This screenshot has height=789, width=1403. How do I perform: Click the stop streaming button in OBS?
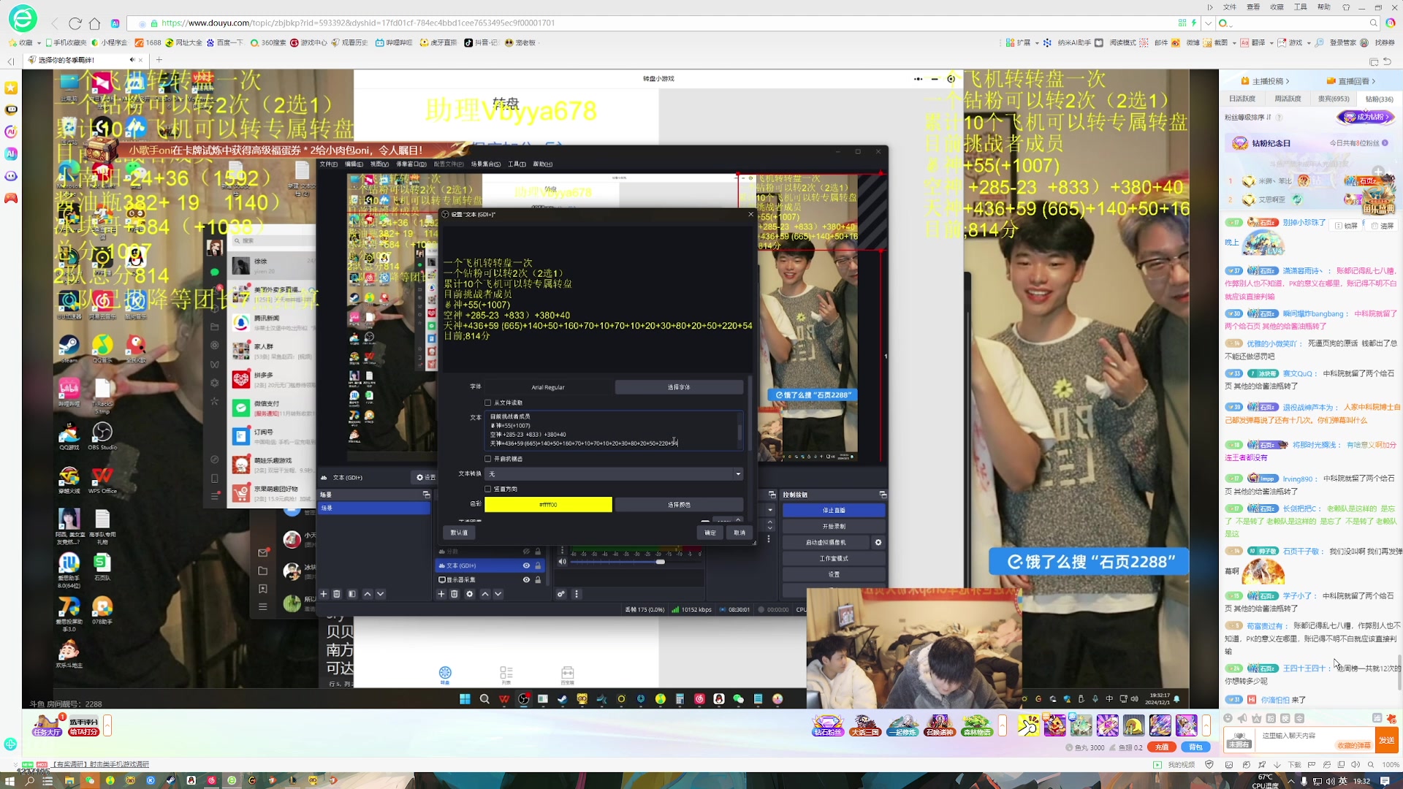pyautogui.click(x=832, y=510)
